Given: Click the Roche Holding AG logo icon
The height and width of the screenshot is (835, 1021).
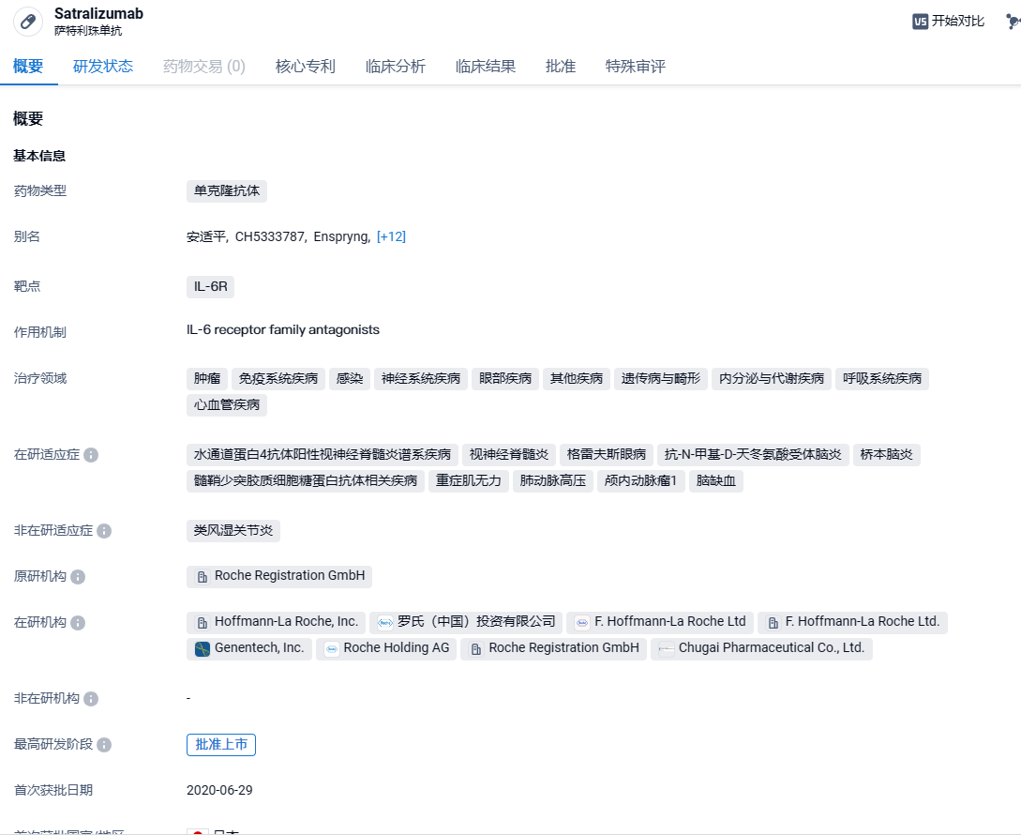Looking at the screenshot, I should pyautogui.click(x=332, y=648).
